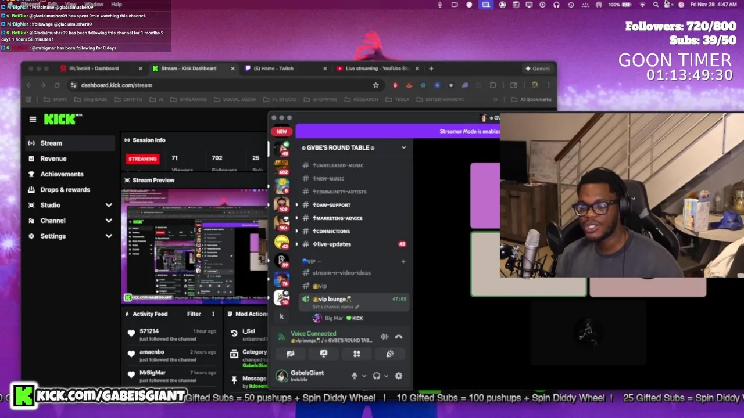Image resolution: width=744 pixels, height=418 pixels.
Task: Expand the daw-support channel threads
Action: pyautogui.click(x=297, y=205)
